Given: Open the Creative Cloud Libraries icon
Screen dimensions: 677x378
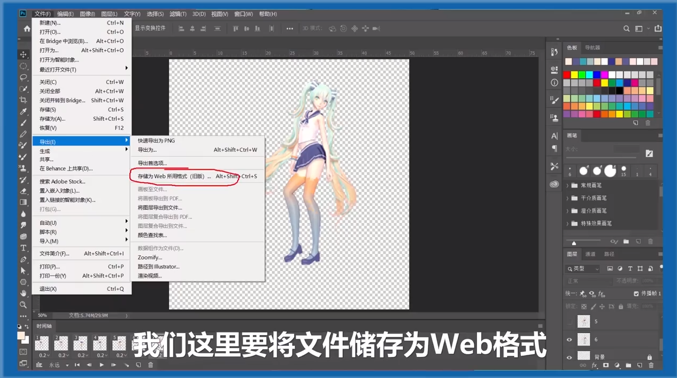Looking at the screenshot, I should (x=555, y=184).
